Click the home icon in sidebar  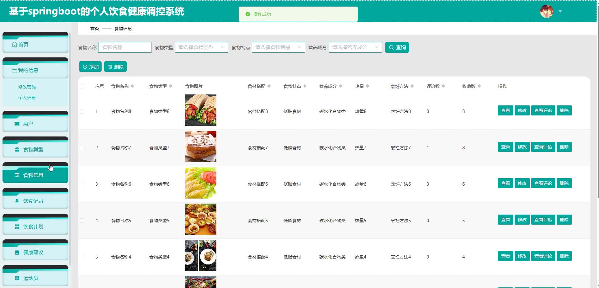(14, 45)
